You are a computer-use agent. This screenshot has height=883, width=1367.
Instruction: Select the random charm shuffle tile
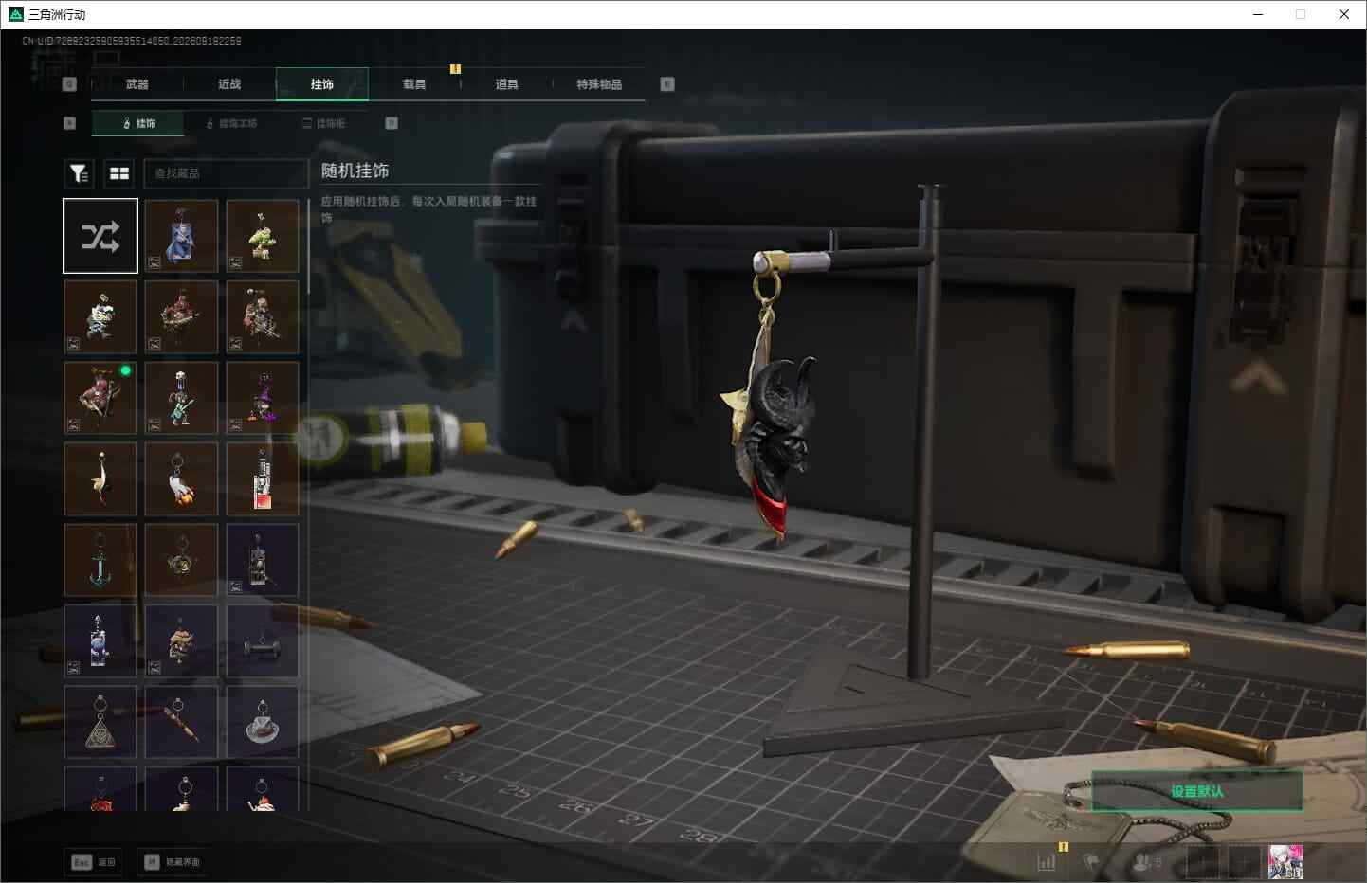pyautogui.click(x=100, y=236)
